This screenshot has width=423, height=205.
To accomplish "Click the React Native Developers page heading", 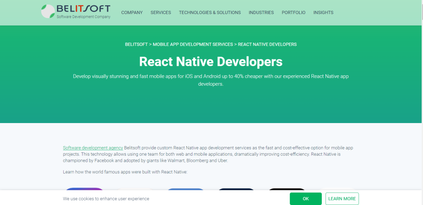I will coord(211,61).
